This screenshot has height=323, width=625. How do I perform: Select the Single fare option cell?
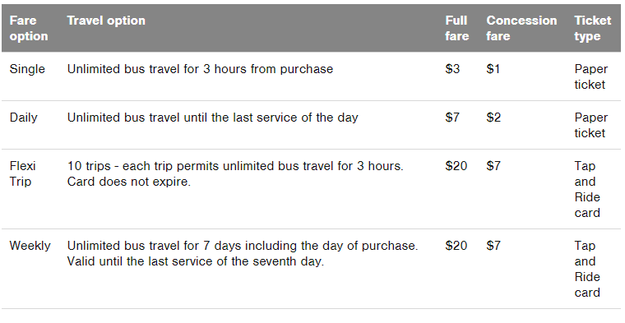pyautogui.click(x=27, y=69)
